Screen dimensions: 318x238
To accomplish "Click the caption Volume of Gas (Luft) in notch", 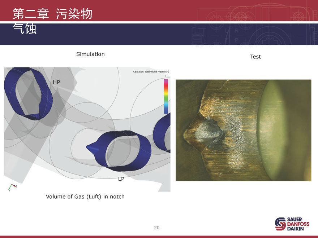I will (85, 197).
